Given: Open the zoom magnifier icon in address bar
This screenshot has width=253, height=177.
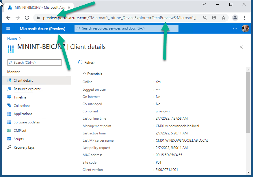Looking at the screenshot, I should coord(205,18).
